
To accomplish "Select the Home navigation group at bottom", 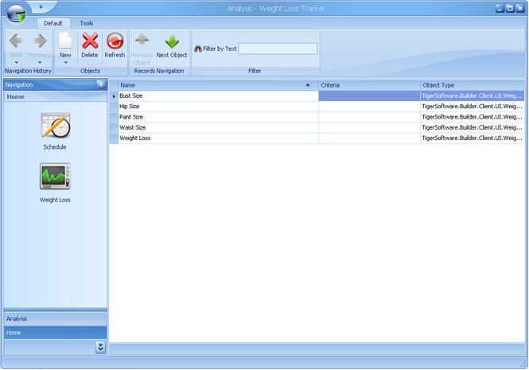I will point(56,333).
